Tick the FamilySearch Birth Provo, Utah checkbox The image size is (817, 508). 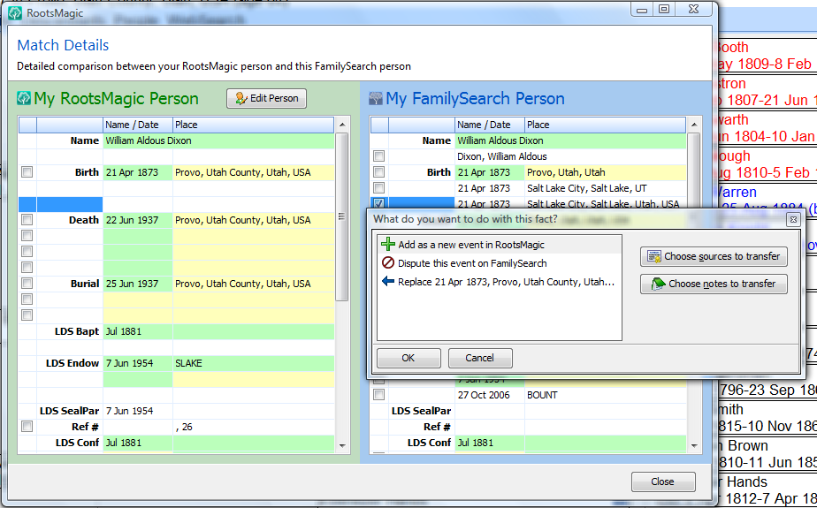[x=378, y=172]
